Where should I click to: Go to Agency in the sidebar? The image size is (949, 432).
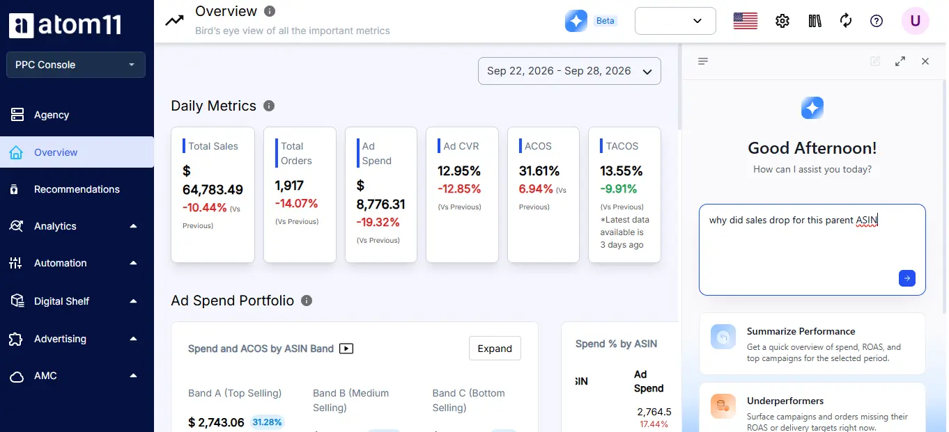[x=77, y=115]
